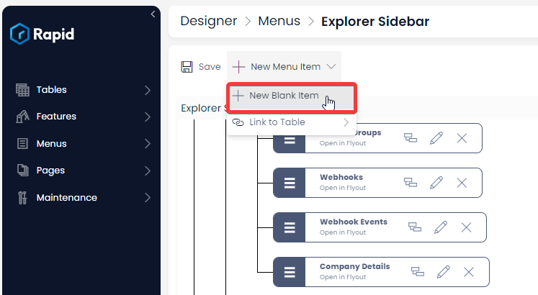Delete the Webhooks menu item
Screen dimensions: 538x295
click(462, 183)
